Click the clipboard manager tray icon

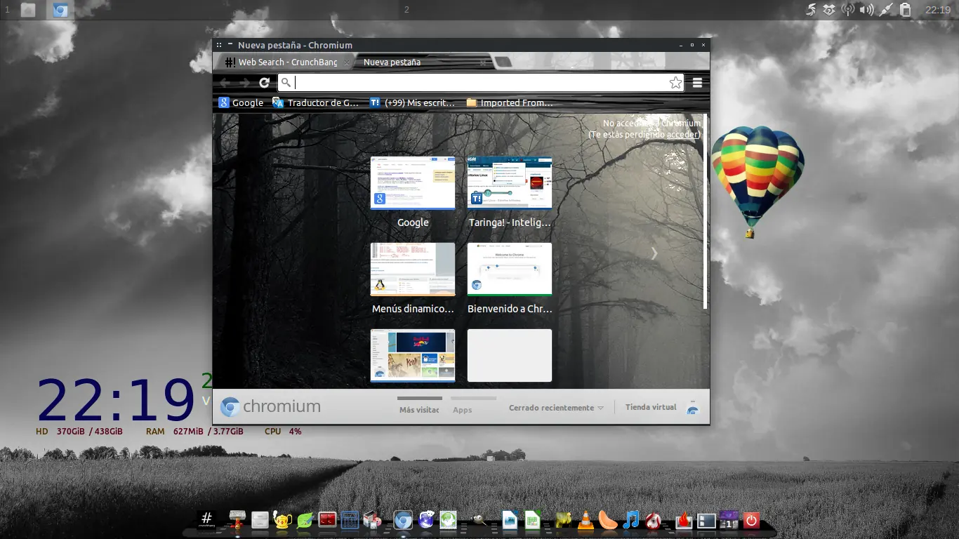click(906, 10)
